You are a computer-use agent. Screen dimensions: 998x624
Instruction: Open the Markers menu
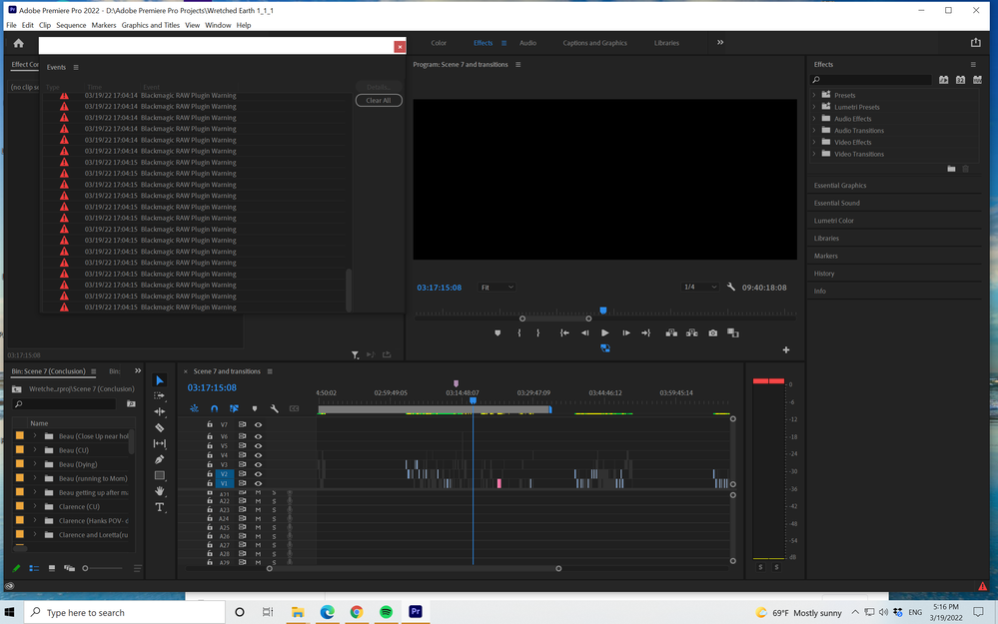coord(104,25)
